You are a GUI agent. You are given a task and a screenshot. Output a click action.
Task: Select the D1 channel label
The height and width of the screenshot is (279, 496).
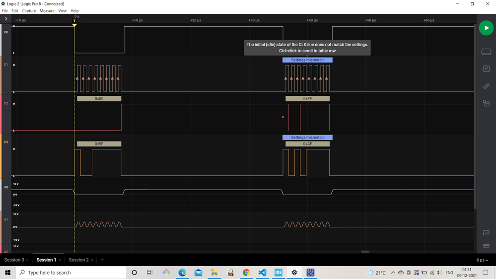point(6,65)
